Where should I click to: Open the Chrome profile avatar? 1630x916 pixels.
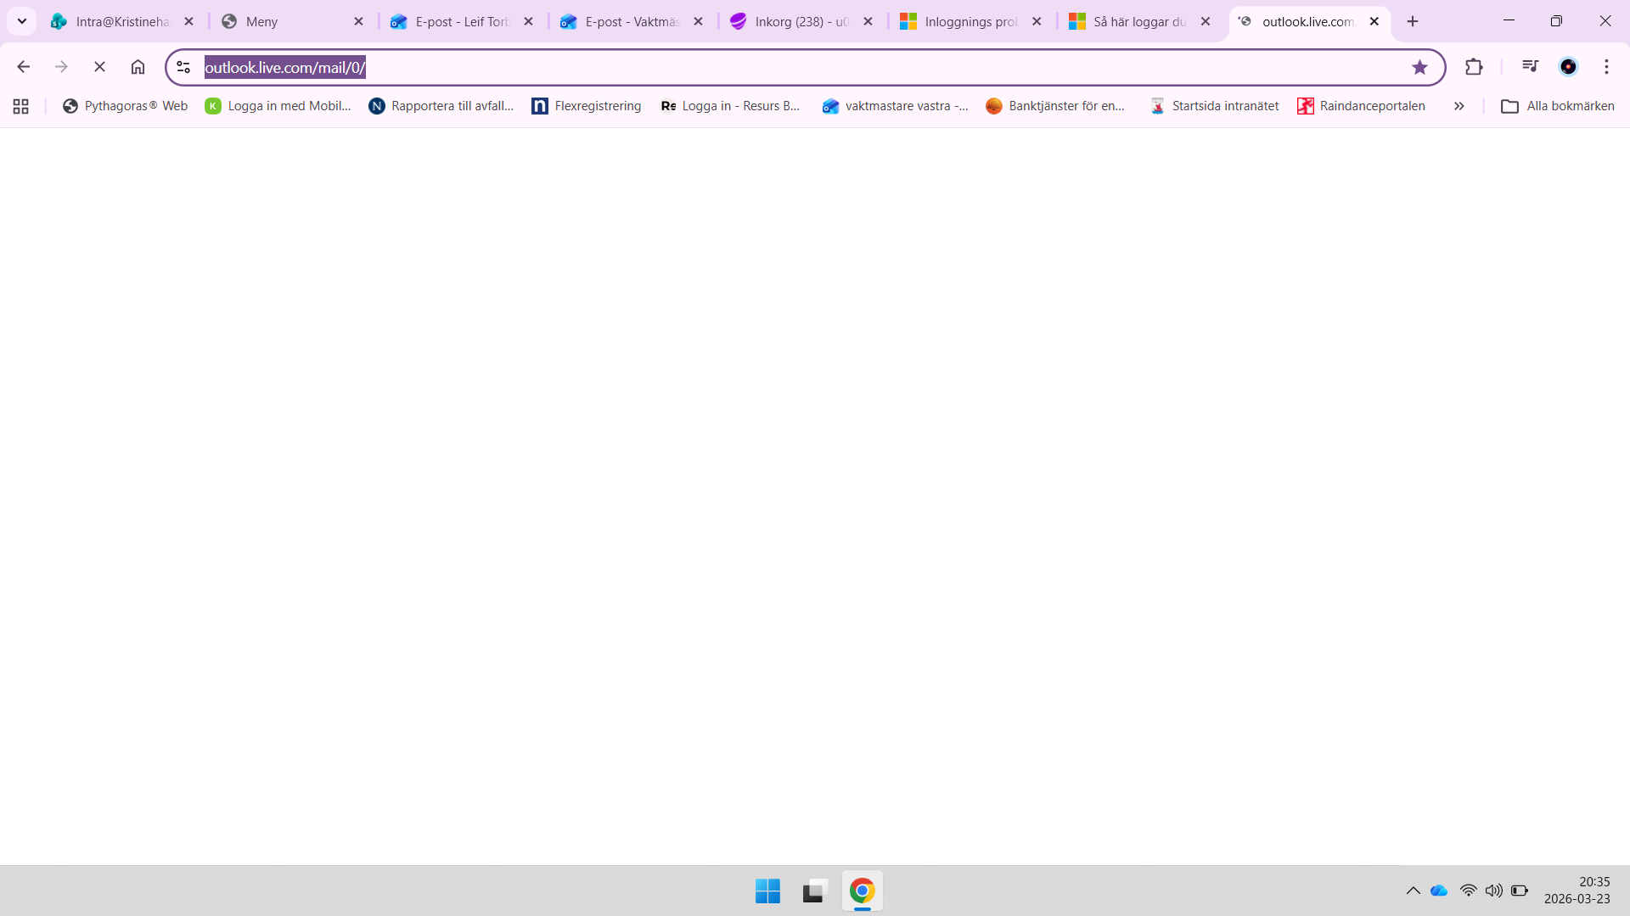pos(1568,67)
